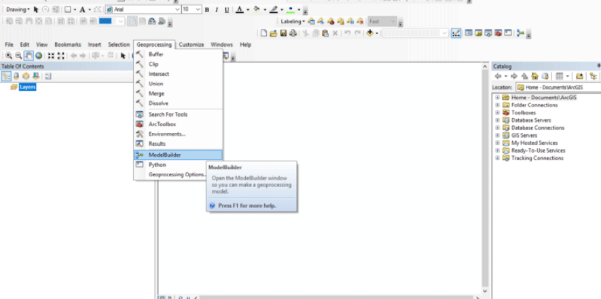Toggle Underline formatting in Drawing toolbar
The width and height of the screenshot is (601, 299).
pos(227,10)
